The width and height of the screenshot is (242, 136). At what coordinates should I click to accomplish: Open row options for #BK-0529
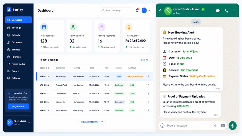click(x=148, y=77)
